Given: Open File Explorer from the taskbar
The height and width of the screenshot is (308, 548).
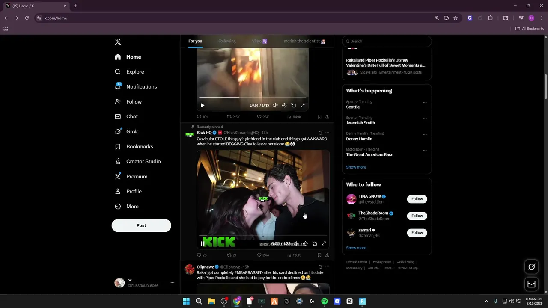Looking at the screenshot, I should coord(211,301).
